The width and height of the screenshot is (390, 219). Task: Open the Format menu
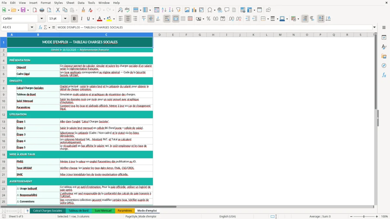[x=45, y=3]
